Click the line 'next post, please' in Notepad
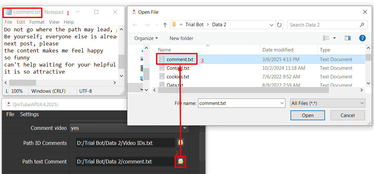Viewport: 374px width, 174px height. tap(31, 43)
